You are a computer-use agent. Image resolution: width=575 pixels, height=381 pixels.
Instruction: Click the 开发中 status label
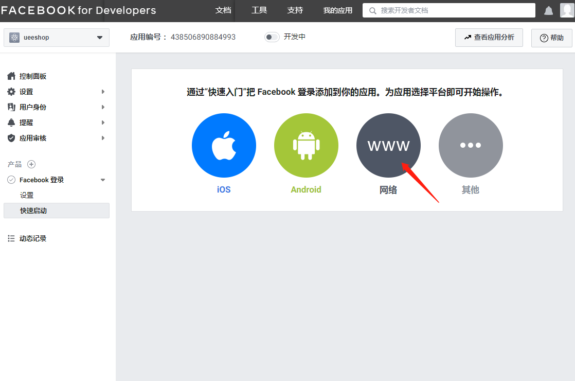(295, 37)
